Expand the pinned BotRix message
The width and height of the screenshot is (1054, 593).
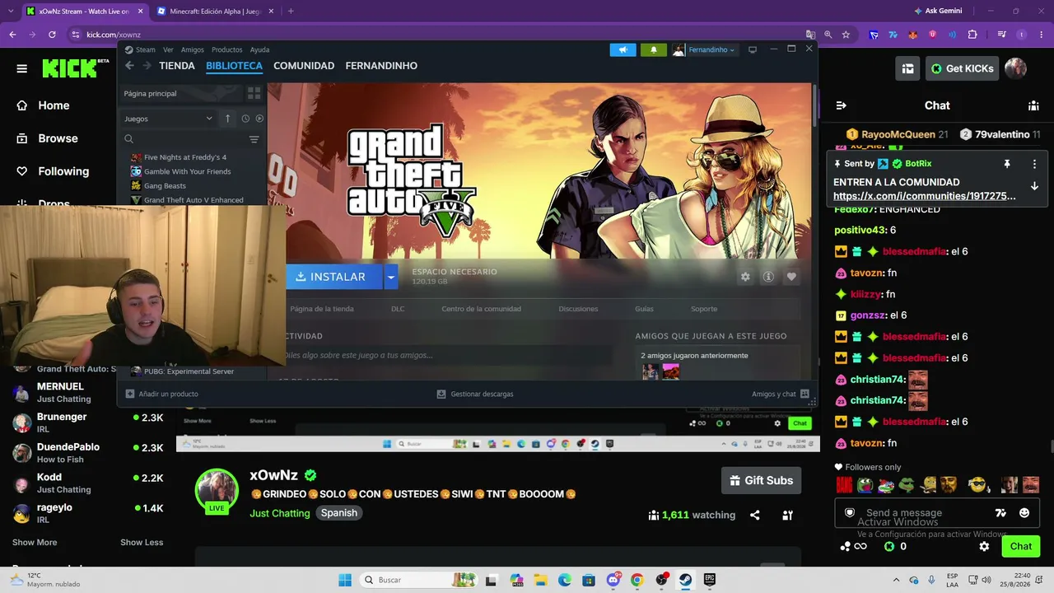click(x=1034, y=186)
